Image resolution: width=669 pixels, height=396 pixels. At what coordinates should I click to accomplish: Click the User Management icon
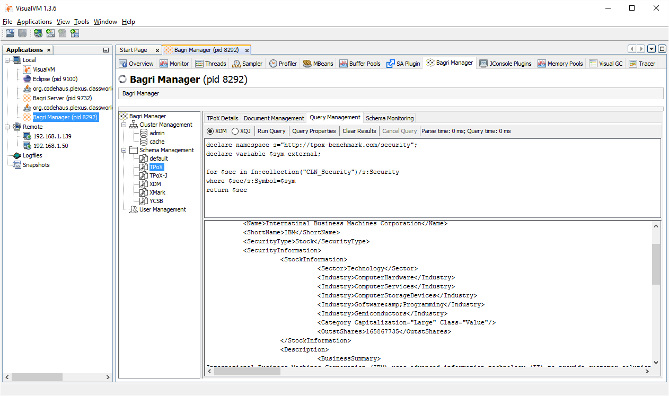[x=134, y=209]
